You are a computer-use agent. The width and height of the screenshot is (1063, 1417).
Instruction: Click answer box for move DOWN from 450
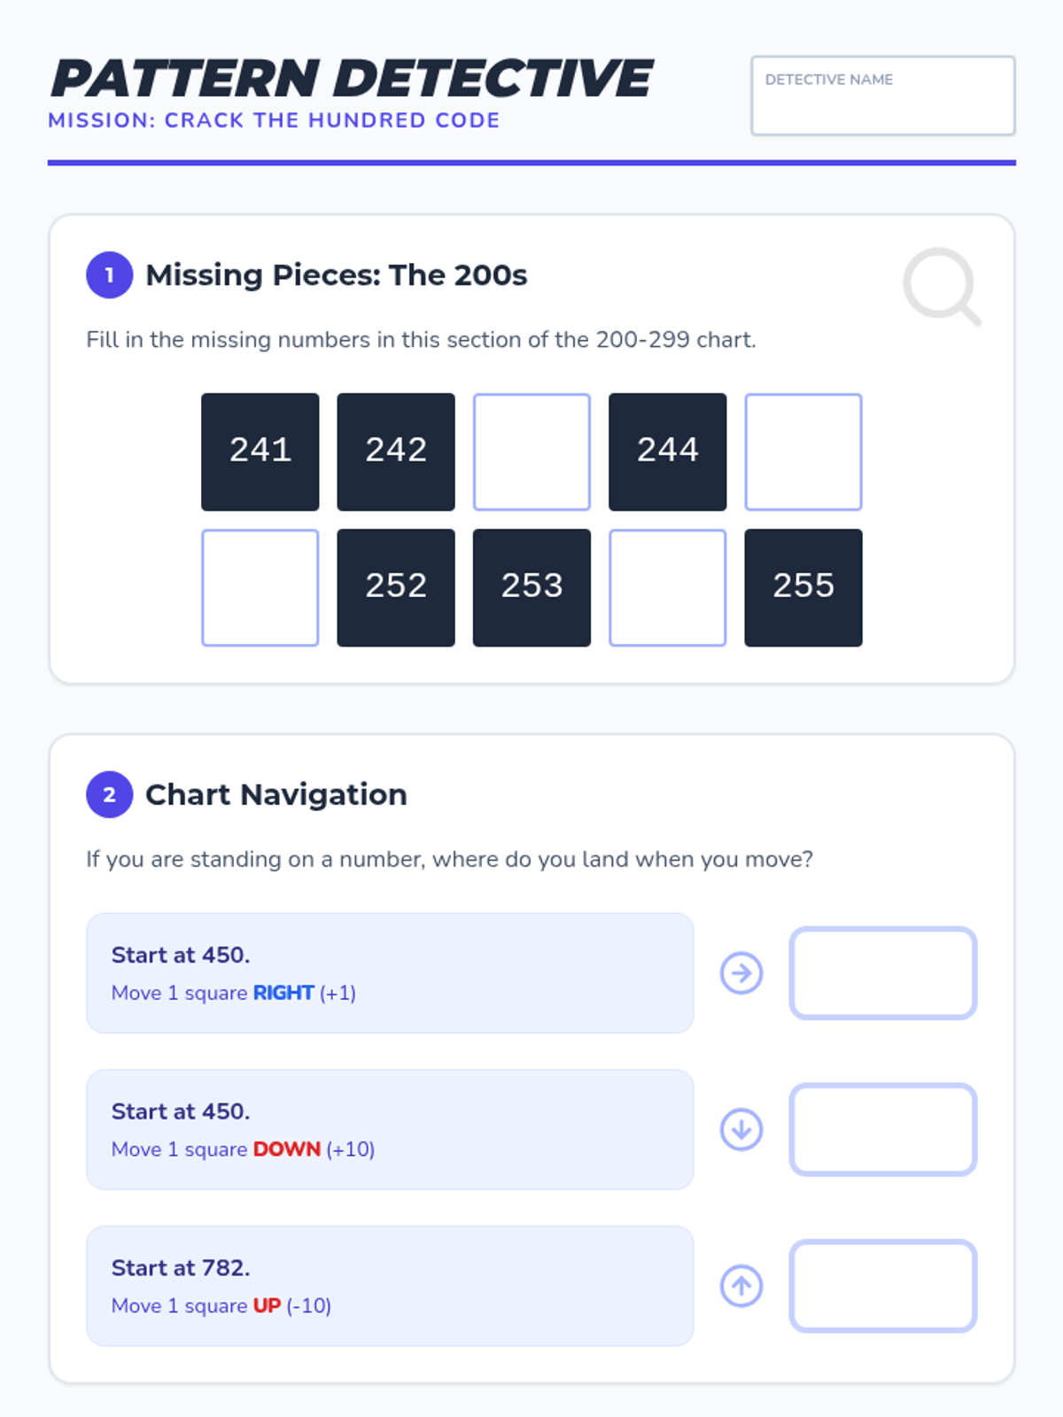pyautogui.click(x=882, y=1129)
